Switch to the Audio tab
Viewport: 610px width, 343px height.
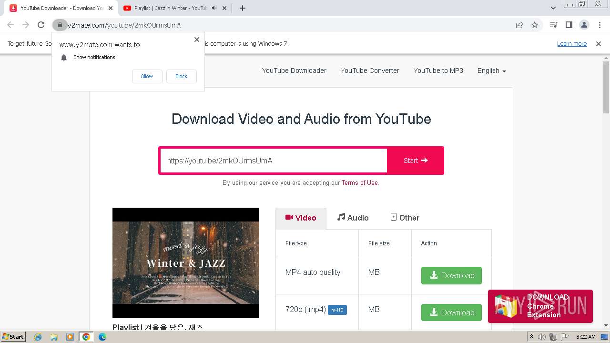click(x=353, y=218)
